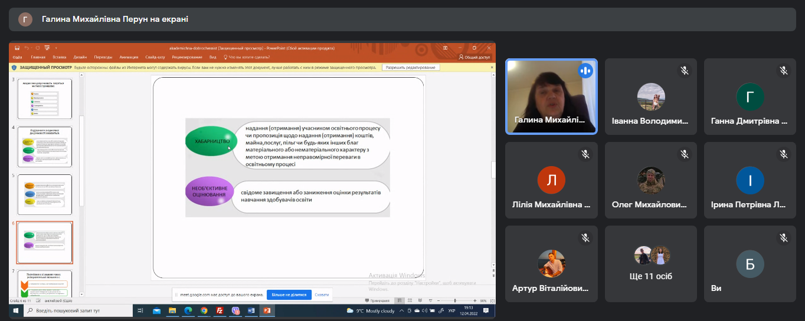Viewport: 805px width, 321px height.
Task: Open Microsoft Edge from the taskbar
Action: coord(188,310)
